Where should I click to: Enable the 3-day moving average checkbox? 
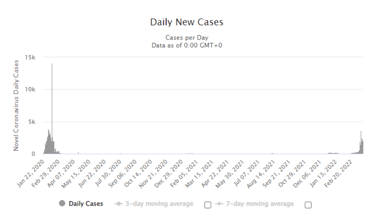(x=208, y=205)
